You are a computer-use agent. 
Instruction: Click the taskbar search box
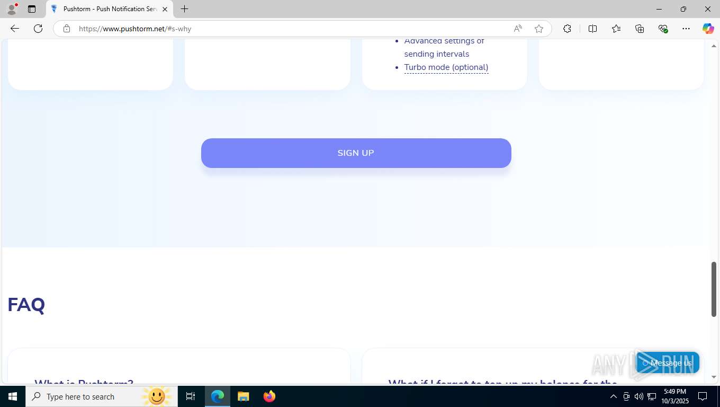point(102,396)
